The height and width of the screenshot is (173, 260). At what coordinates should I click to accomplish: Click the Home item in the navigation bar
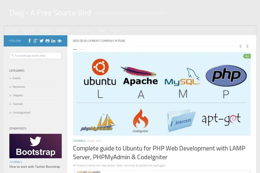coord(13,30)
